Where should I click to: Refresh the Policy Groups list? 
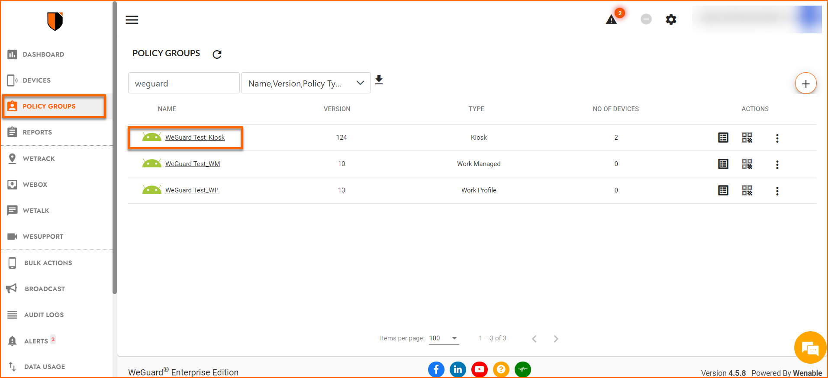[x=217, y=54]
